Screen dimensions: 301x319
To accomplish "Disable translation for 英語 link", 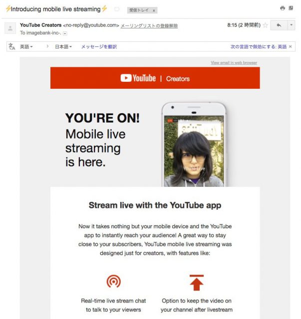I will pos(258,46).
